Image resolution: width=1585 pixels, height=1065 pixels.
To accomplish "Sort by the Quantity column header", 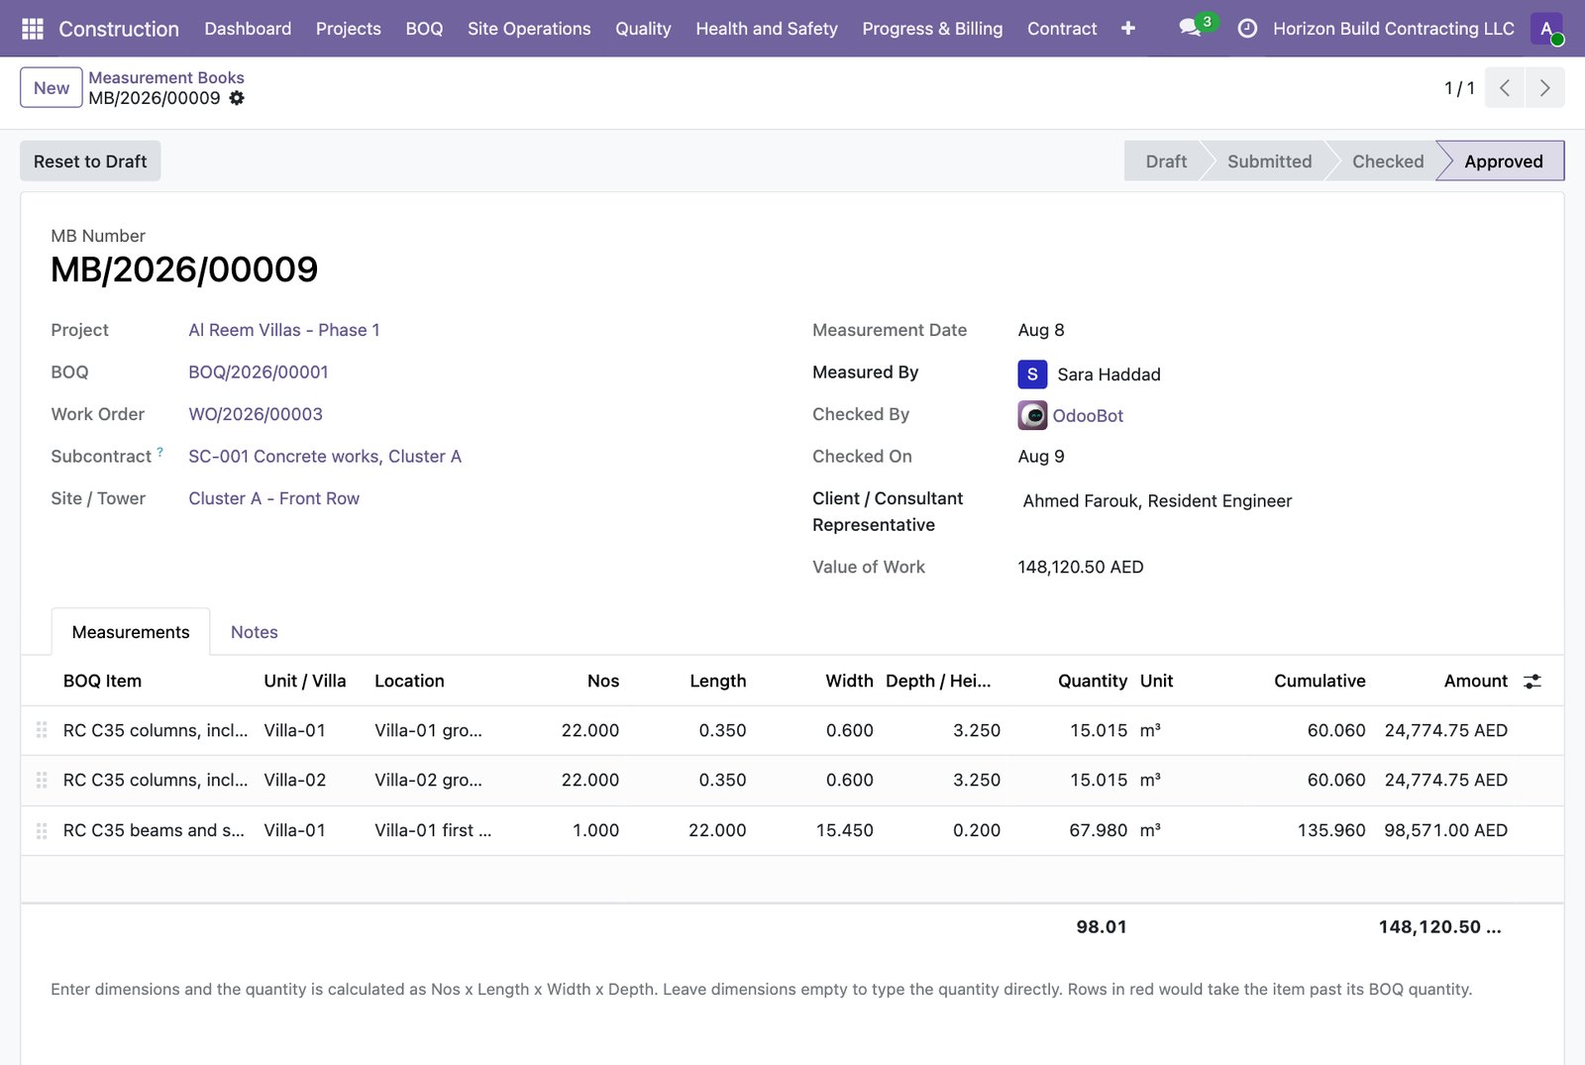I will pyautogui.click(x=1092, y=682).
